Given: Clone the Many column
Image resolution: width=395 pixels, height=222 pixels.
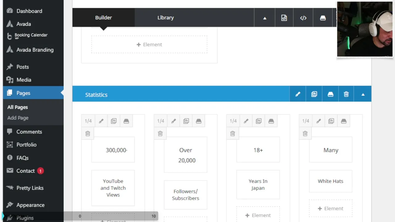Looking at the screenshot, I should (x=331, y=121).
